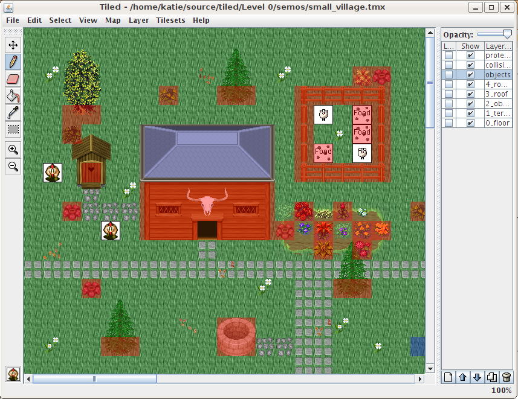Select the Eyedropper tool
Image resolution: width=518 pixels, height=399 pixels.
click(13, 112)
